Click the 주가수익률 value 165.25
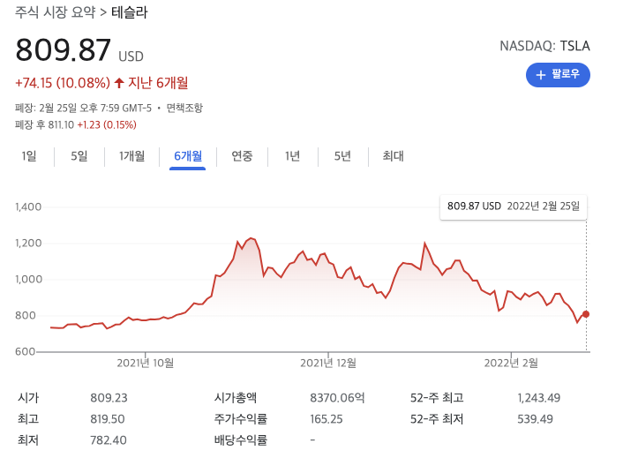Screen dimensions: 623x458 tap(327, 419)
